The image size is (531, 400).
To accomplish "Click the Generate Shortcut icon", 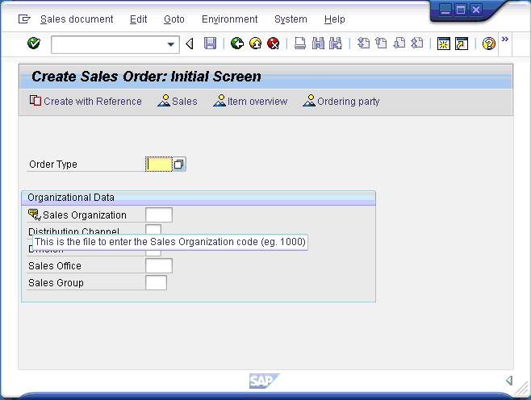I will coord(462,44).
